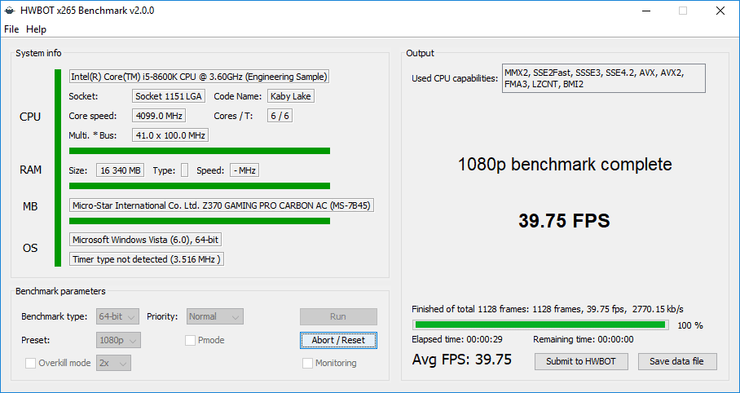The image size is (740, 393).
Task: Click the benchmark progress bar at 100 %
Action: click(x=540, y=325)
